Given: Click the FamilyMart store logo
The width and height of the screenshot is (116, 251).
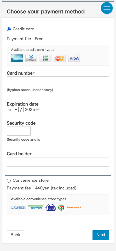Looking at the screenshot, I should (x=36, y=208).
